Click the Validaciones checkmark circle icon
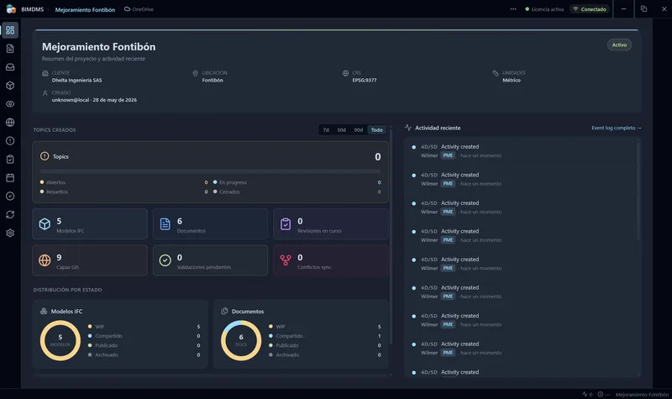The image size is (672, 399). (x=165, y=260)
